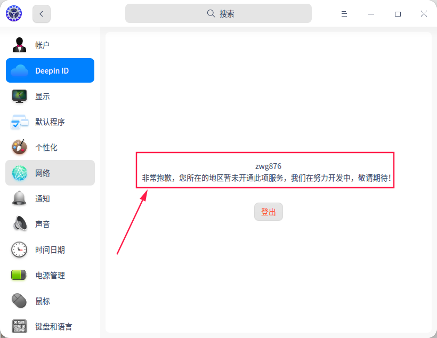Open 键盘和语言 keyboard and language settings
This screenshot has width=437, height=338.
click(50, 326)
